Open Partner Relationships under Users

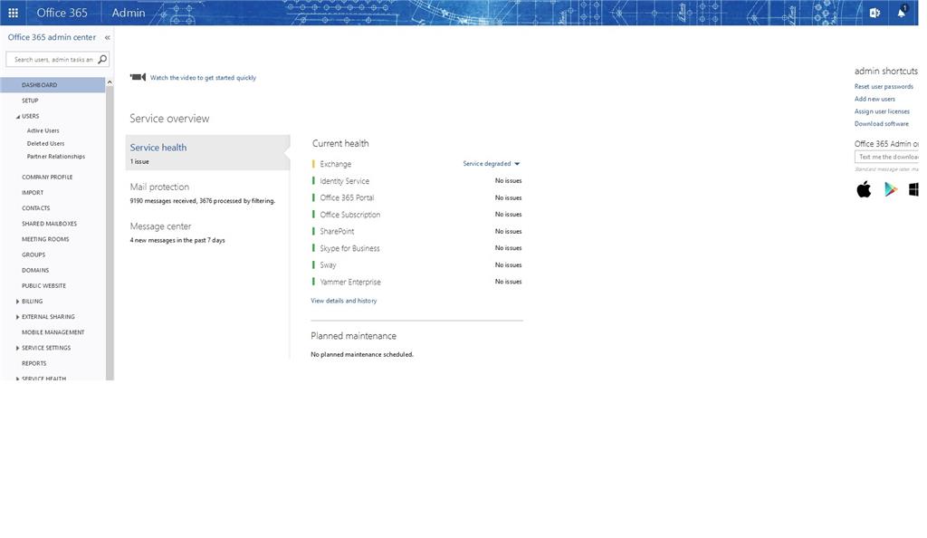click(x=55, y=157)
